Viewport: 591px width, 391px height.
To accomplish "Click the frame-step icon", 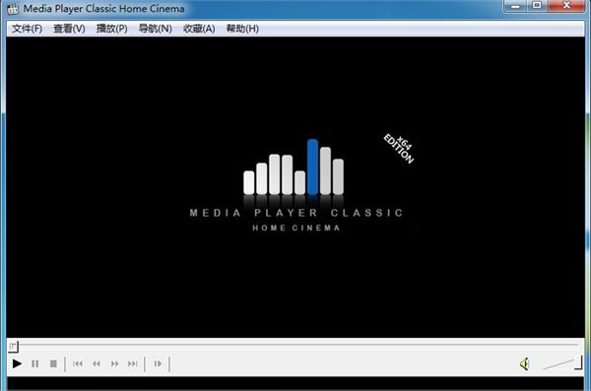I will pyautogui.click(x=158, y=363).
